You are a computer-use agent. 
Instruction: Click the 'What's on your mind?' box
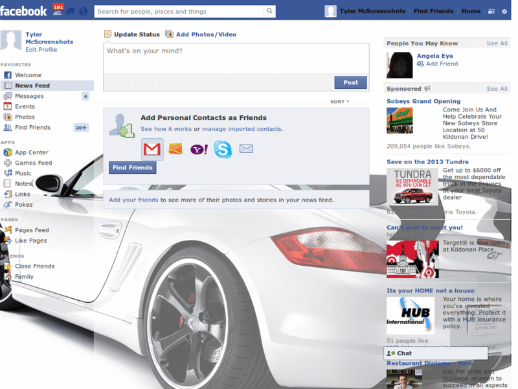(236, 58)
